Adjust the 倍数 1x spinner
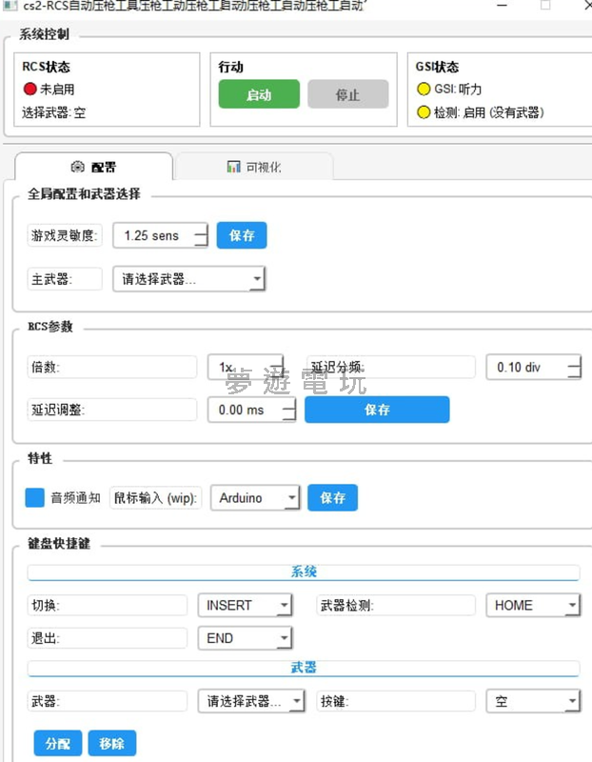The image size is (592, 762). click(246, 367)
